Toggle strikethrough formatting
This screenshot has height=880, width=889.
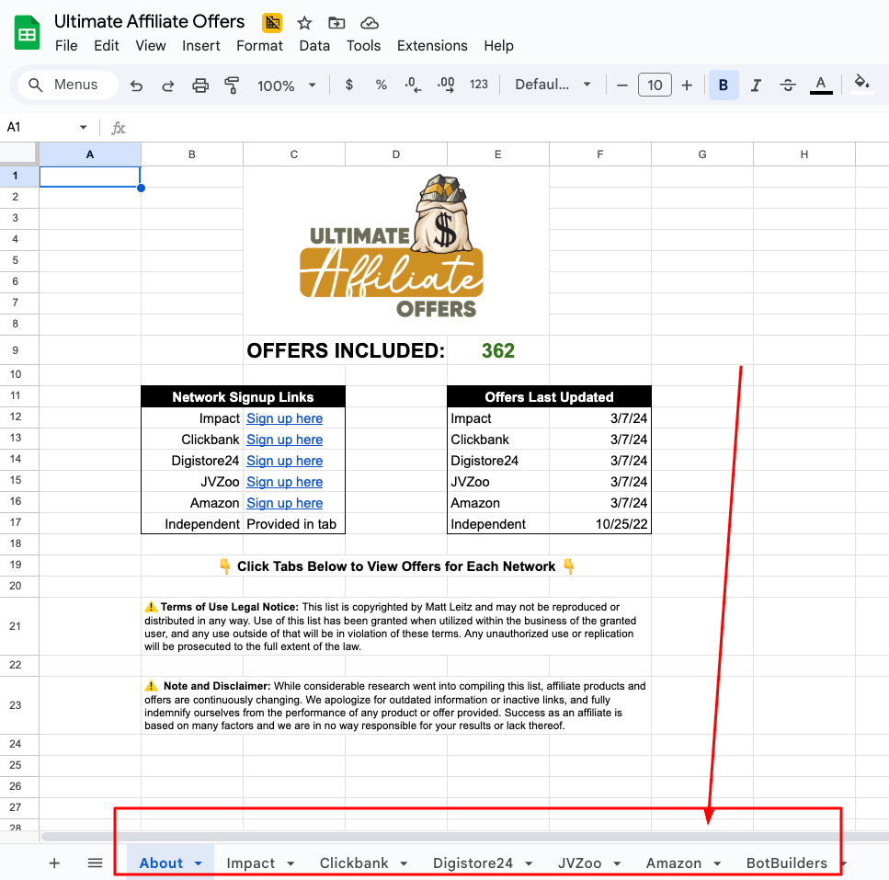pyautogui.click(x=788, y=85)
